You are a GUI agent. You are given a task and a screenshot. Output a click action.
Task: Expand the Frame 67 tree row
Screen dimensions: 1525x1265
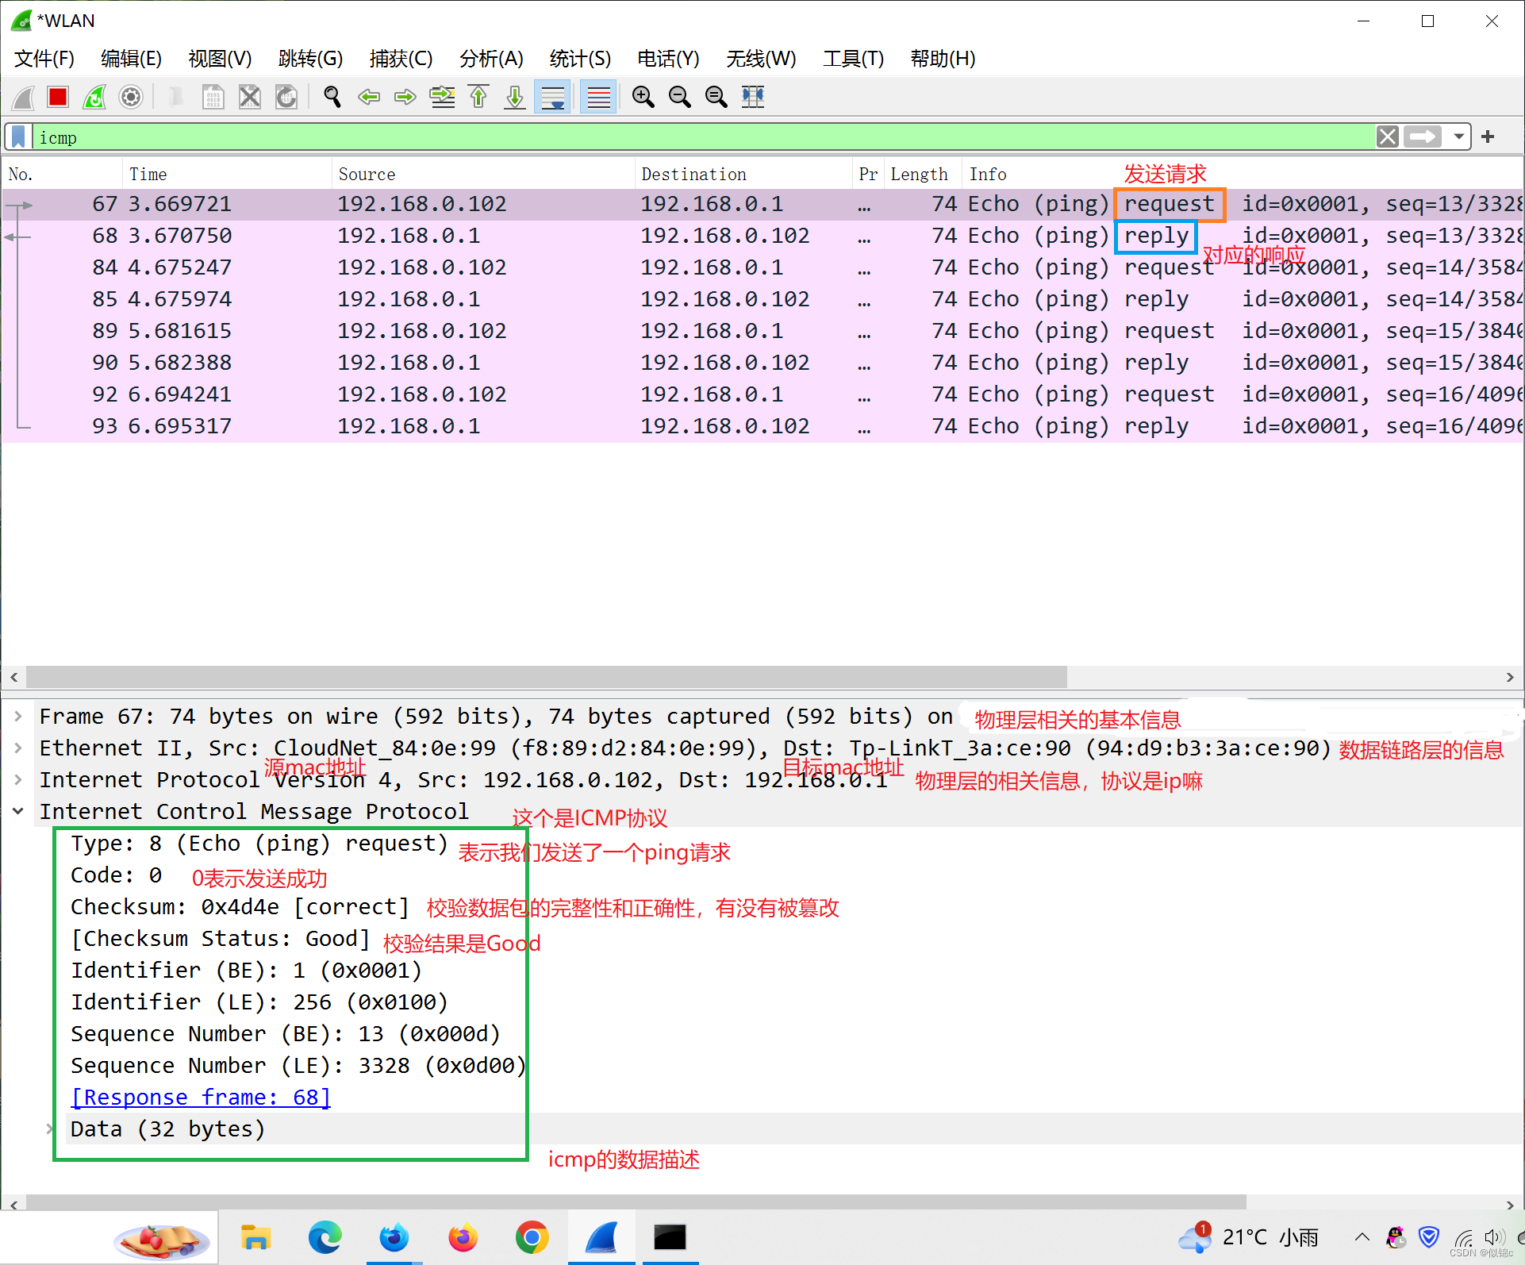17,716
